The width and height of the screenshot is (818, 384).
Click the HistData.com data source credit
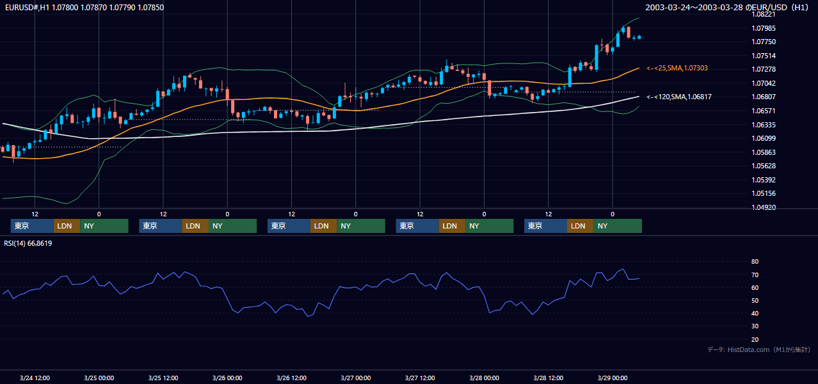coord(759,349)
